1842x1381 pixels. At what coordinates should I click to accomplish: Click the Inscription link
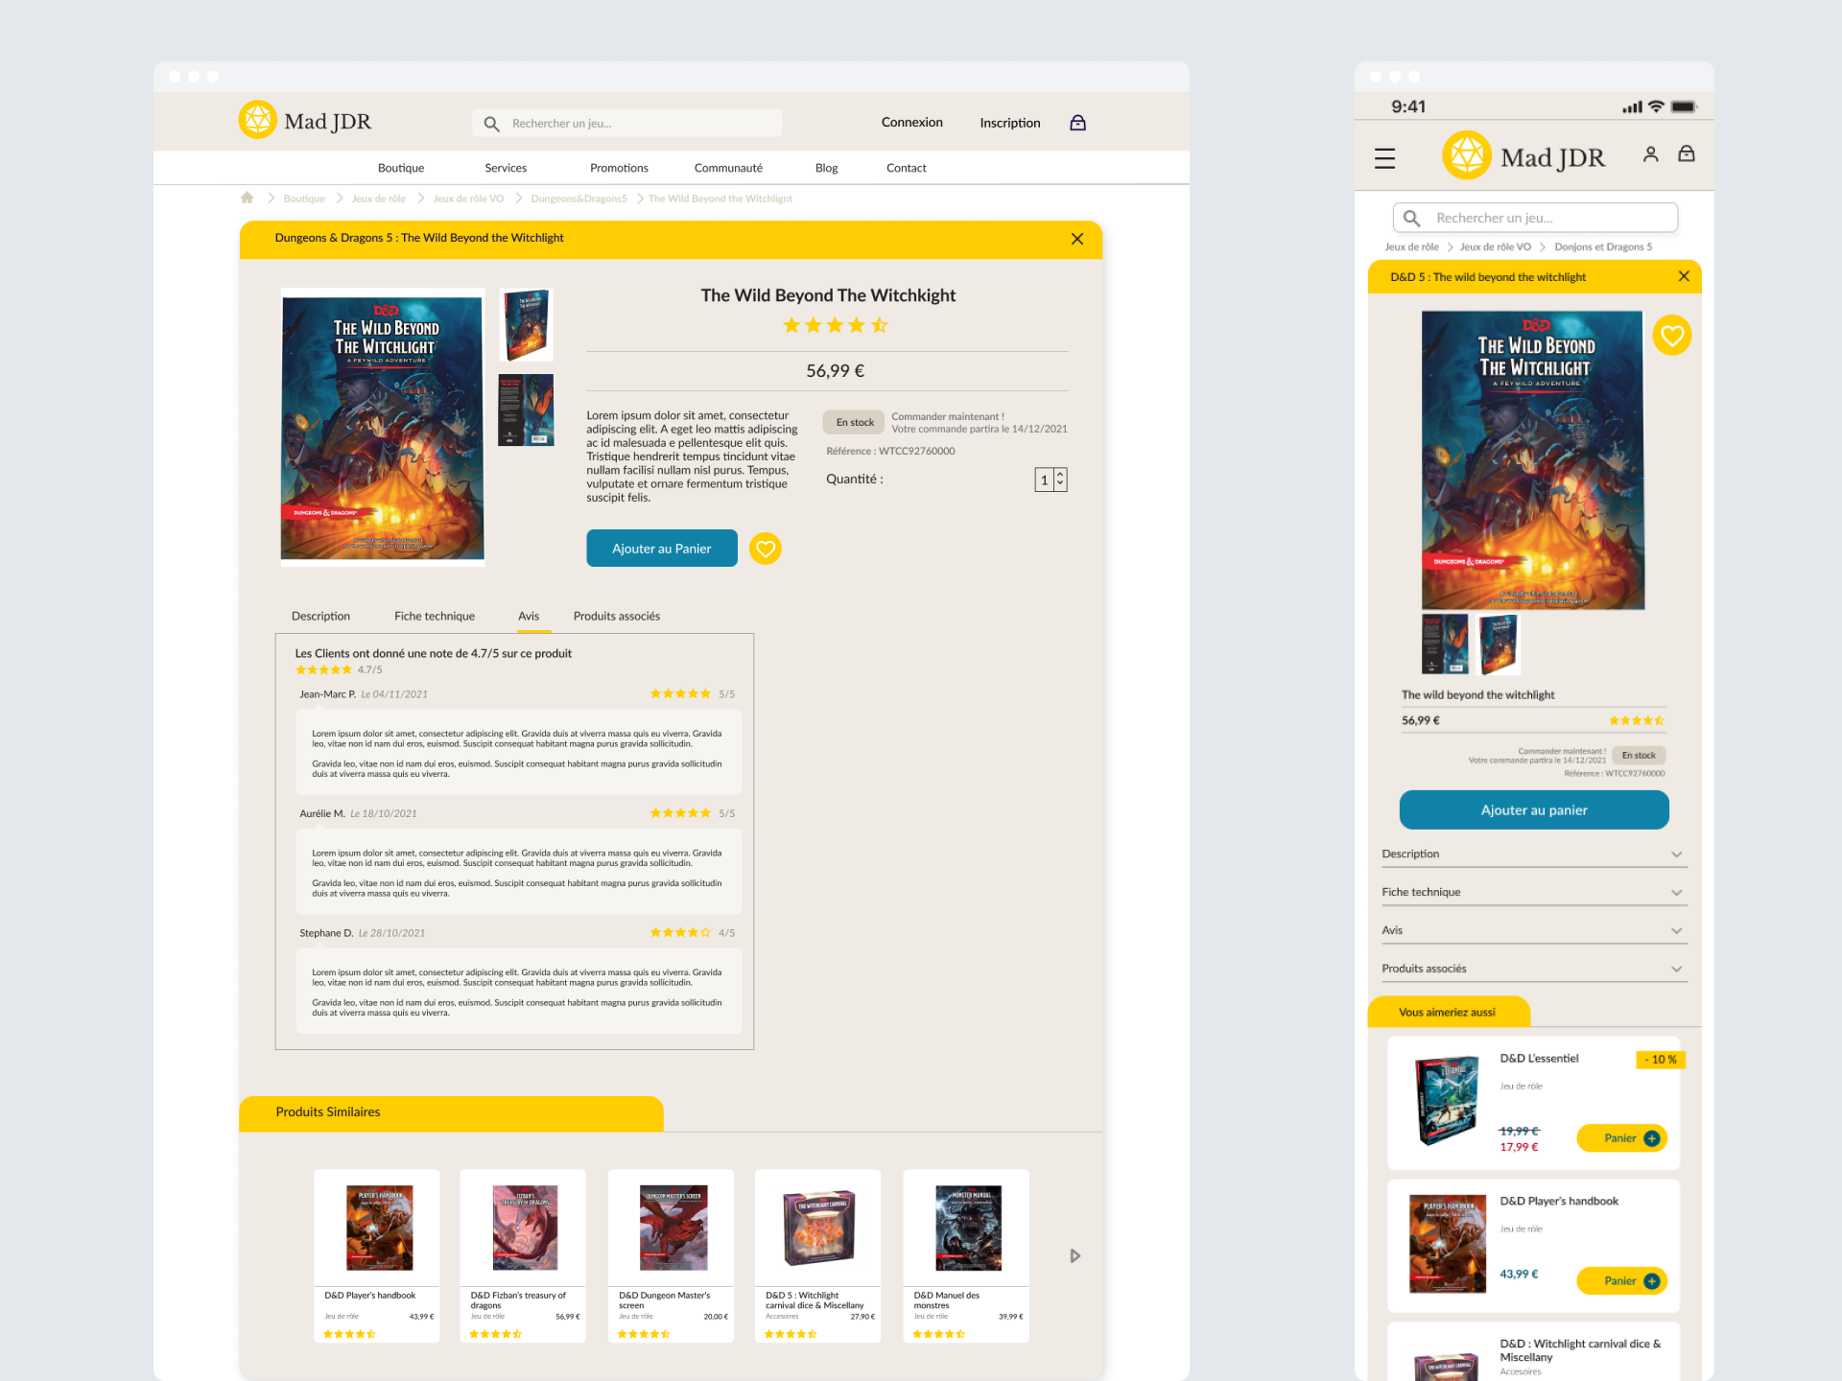[1010, 123]
